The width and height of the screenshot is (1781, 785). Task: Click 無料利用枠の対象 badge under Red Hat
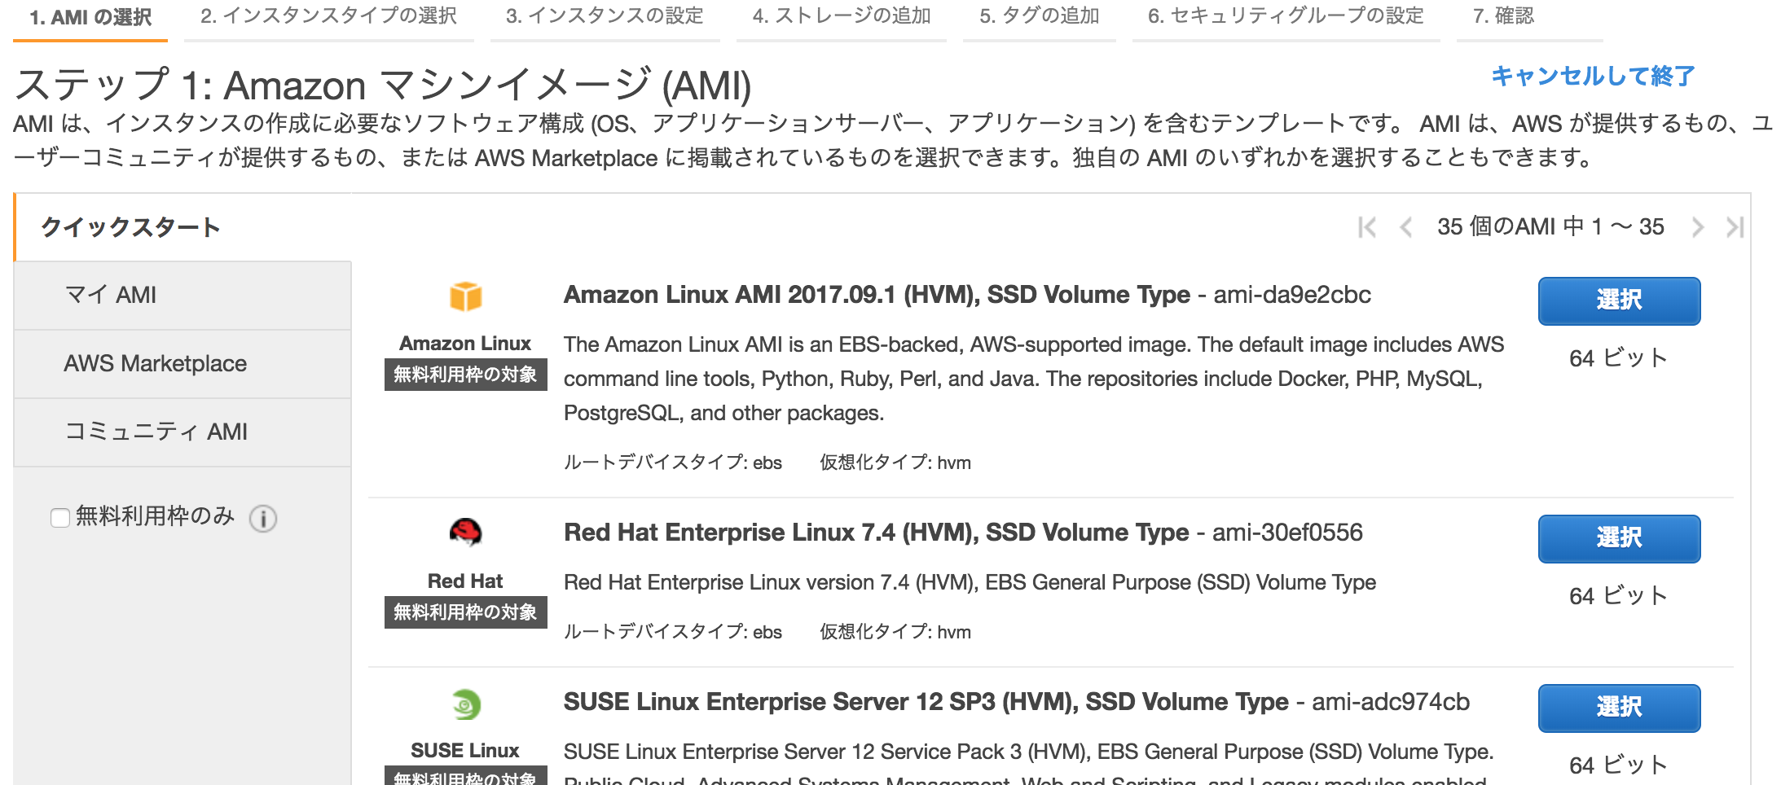[465, 612]
